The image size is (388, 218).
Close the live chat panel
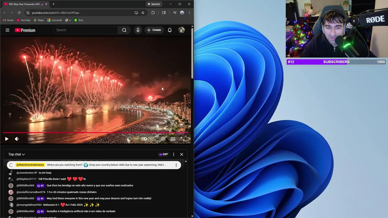click(x=182, y=154)
